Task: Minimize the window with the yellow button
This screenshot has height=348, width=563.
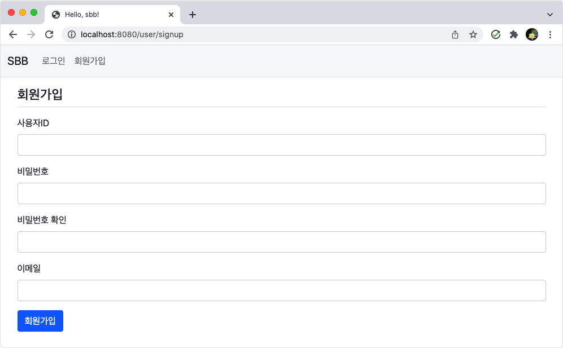Action: (x=23, y=12)
